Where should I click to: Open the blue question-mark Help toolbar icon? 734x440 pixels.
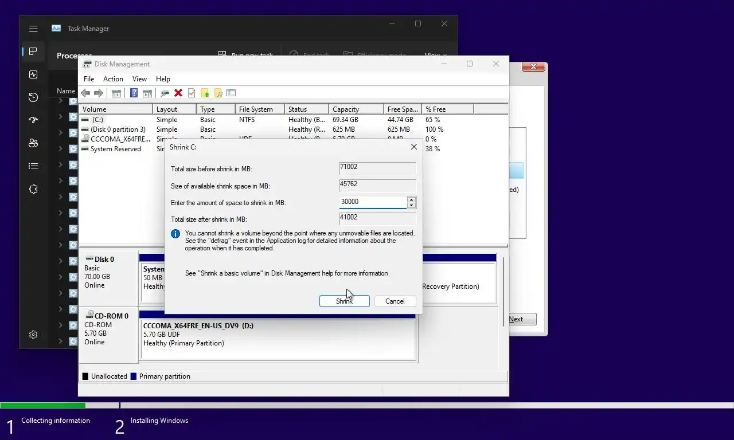[x=134, y=93]
